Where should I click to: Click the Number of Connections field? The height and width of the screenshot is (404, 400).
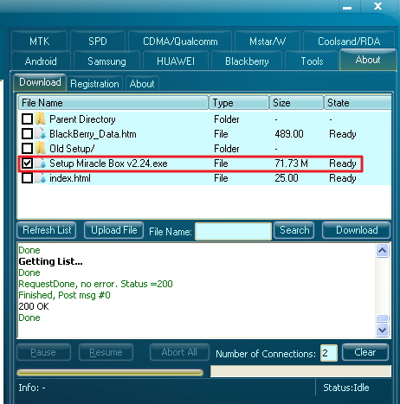click(329, 353)
